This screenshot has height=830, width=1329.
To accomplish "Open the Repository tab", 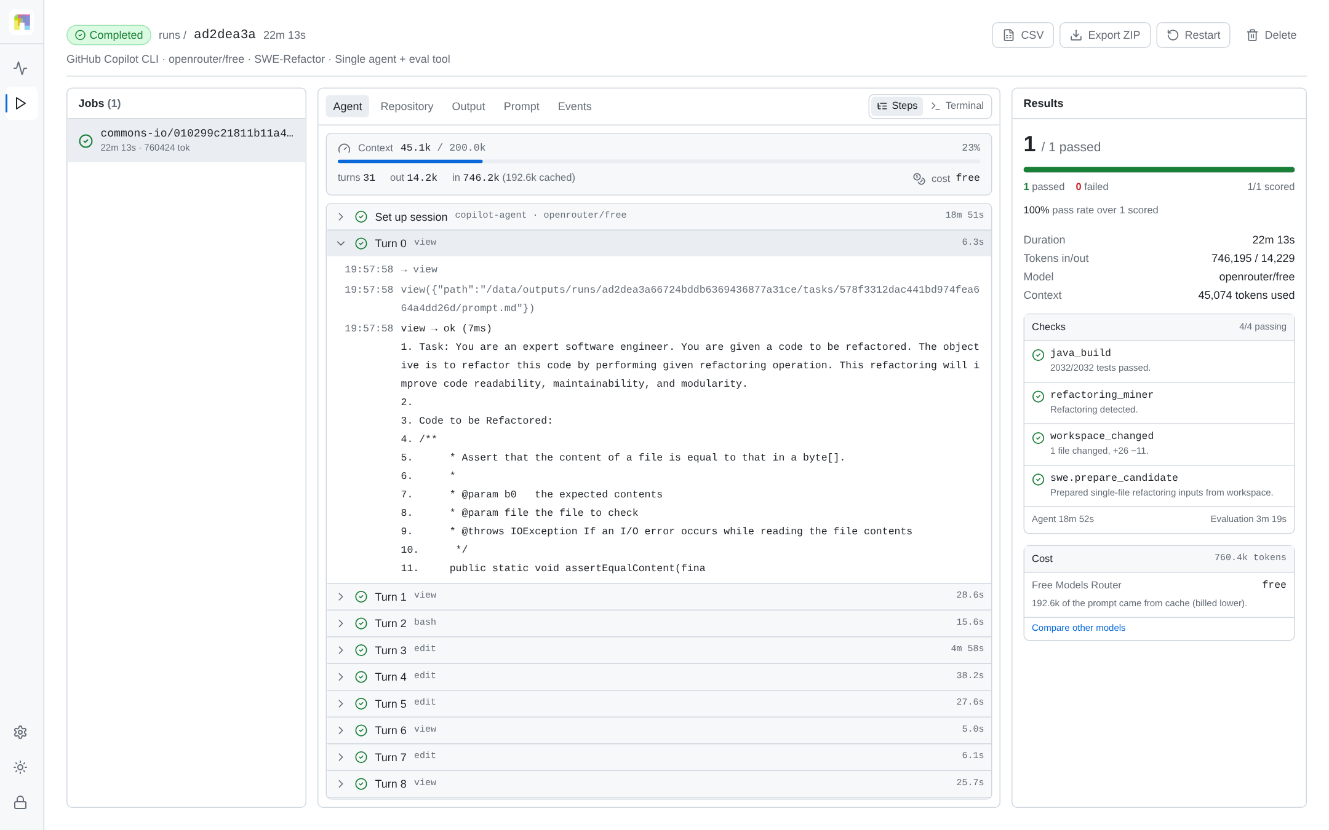I will pyautogui.click(x=407, y=106).
